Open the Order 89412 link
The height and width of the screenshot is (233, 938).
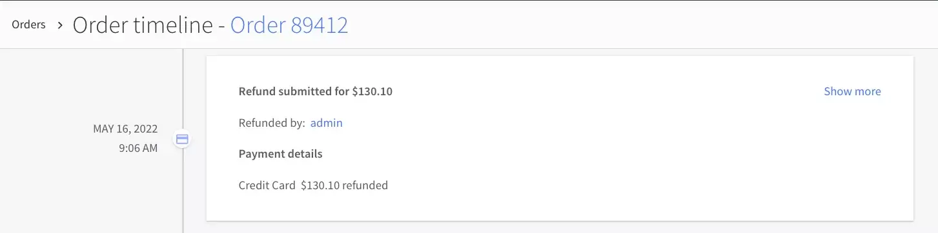click(x=289, y=25)
